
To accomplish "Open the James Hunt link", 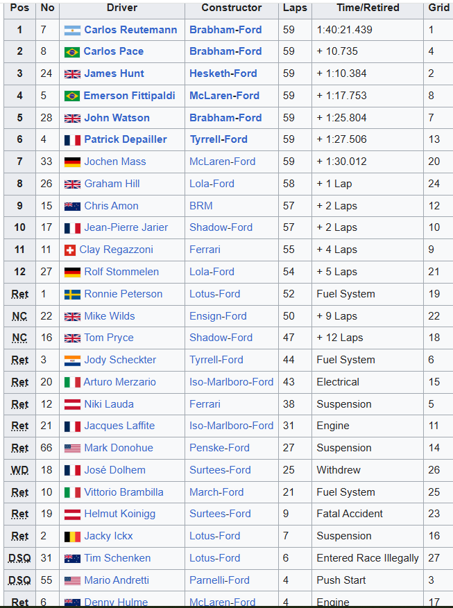I will point(114,73).
